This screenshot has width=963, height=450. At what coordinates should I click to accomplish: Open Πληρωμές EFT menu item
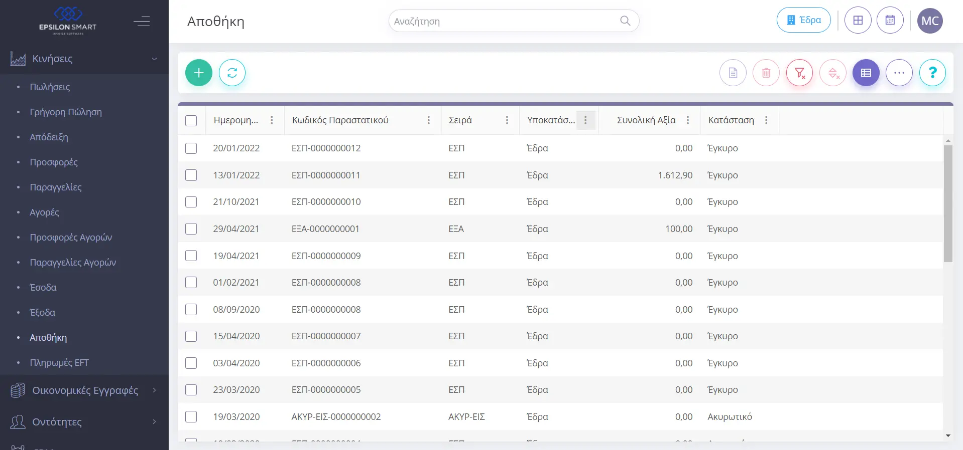(x=59, y=362)
